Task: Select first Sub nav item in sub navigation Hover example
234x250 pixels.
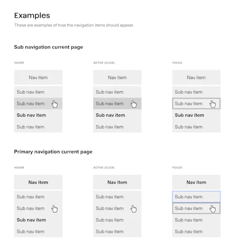Action: pos(38,92)
